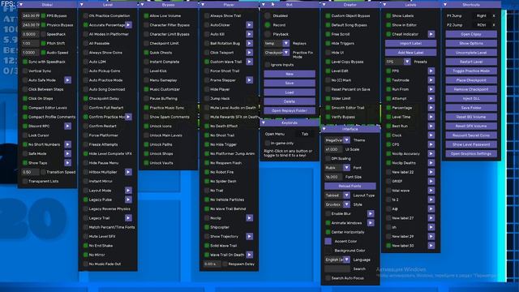Open Cheat Indicator options arrow

click(x=431, y=34)
